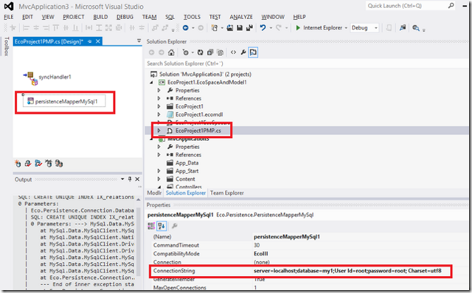Click the Collapse All icon in Solution Explorer
The height and width of the screenshot is (293, 472).
click(210, 52)
